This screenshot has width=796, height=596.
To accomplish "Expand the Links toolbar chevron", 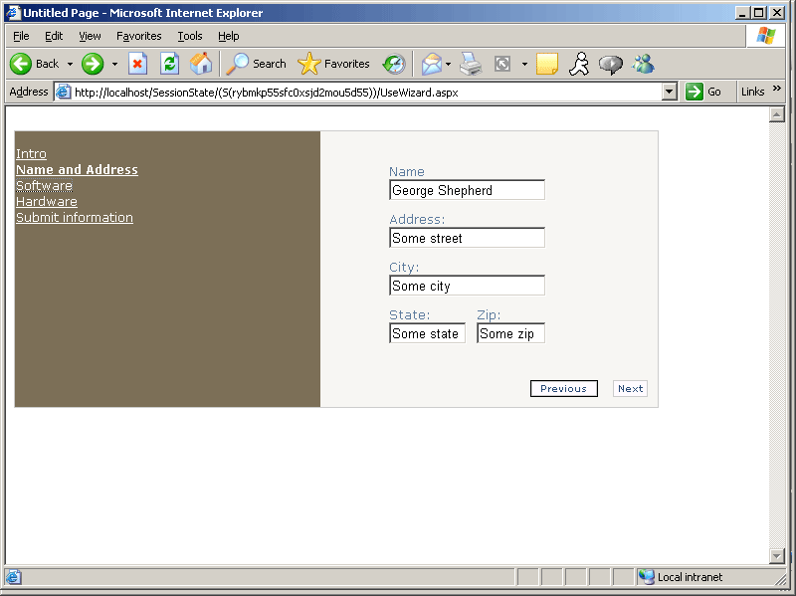I will click(x=777, y=91).
